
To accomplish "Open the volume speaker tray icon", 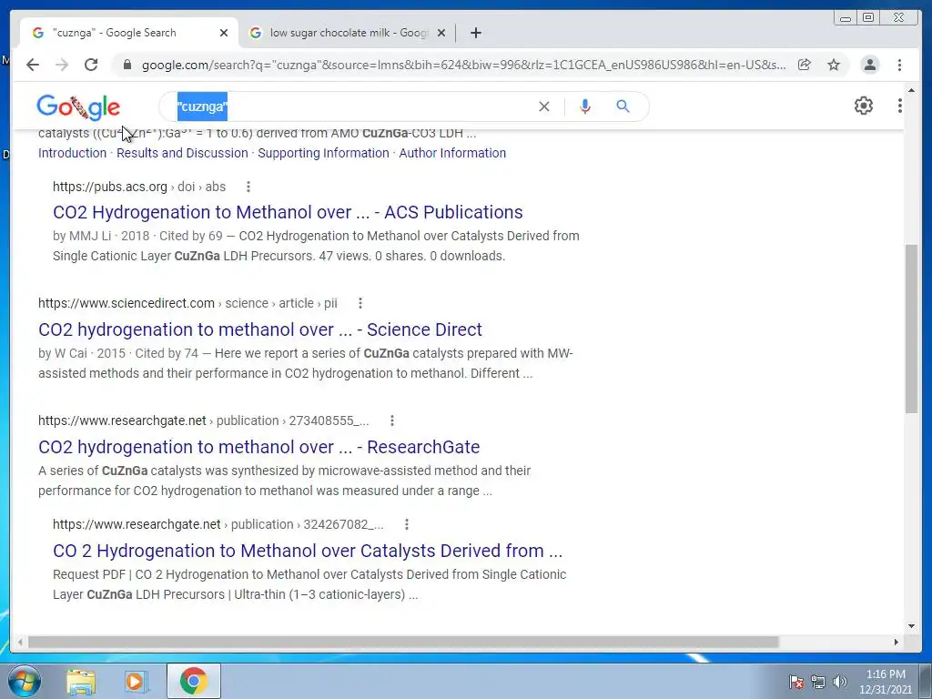I will (840, 682).
